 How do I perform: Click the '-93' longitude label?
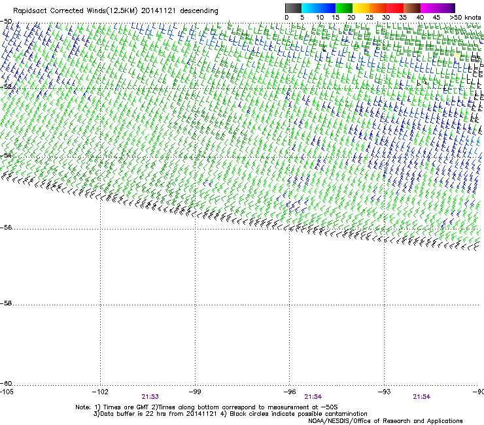(385, 392)
